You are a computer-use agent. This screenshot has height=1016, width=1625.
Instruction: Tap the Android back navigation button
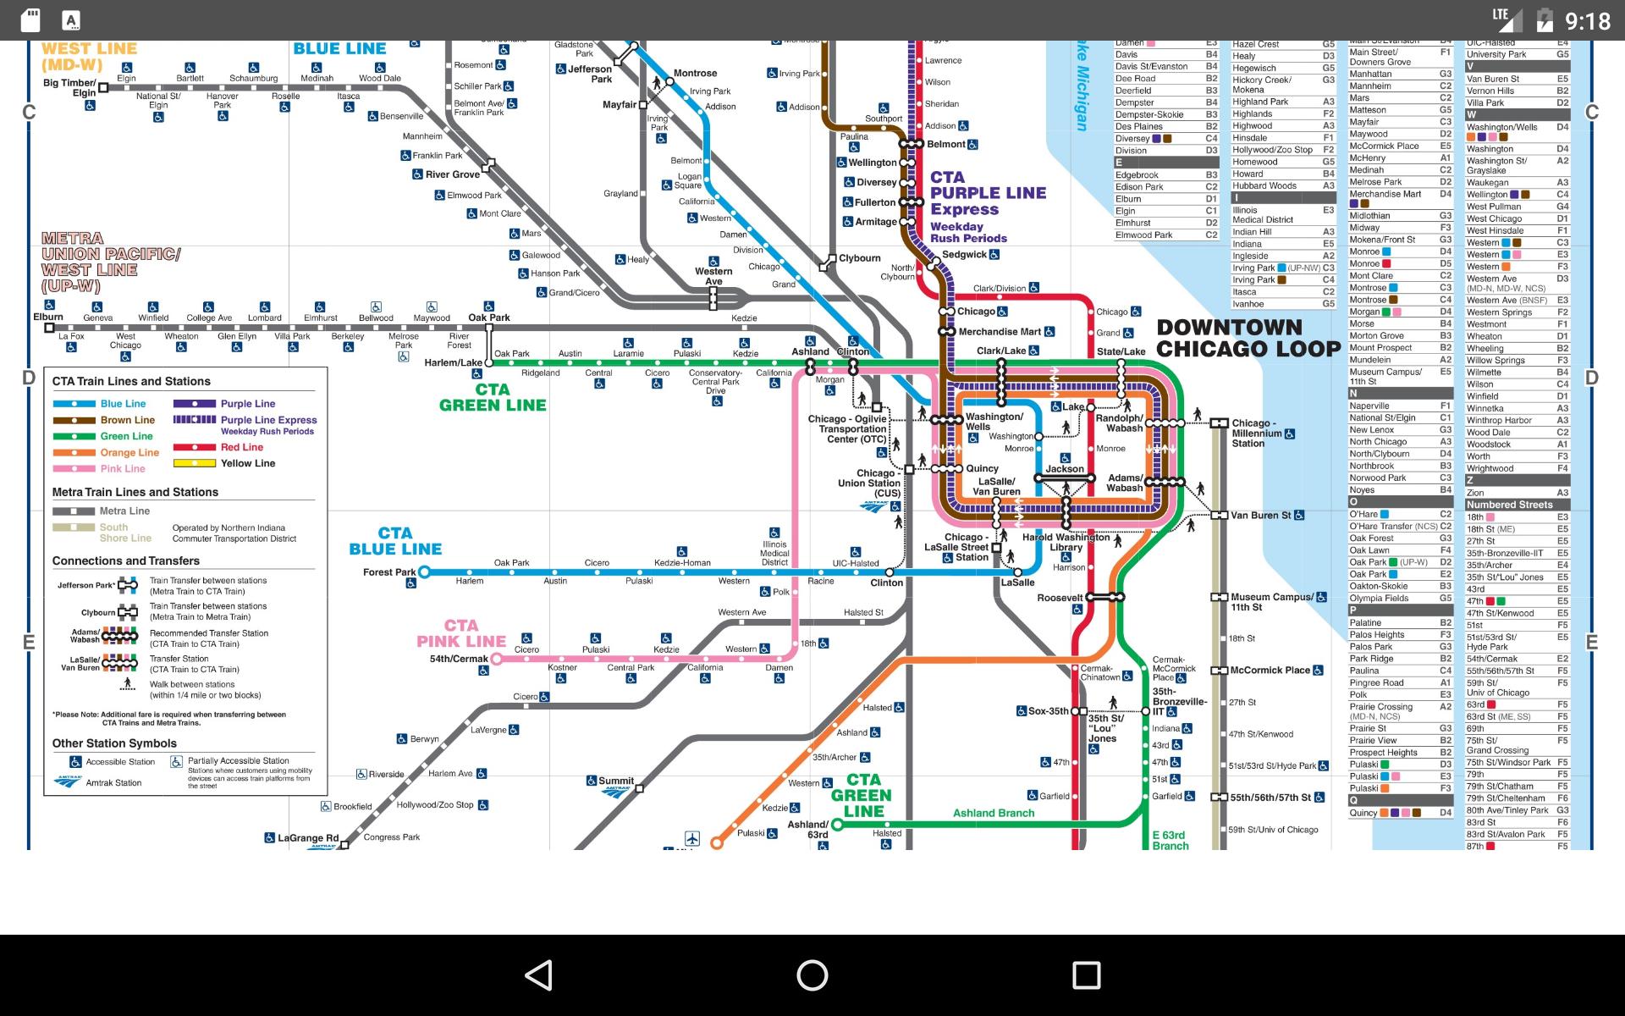click(x=539, y=975)
